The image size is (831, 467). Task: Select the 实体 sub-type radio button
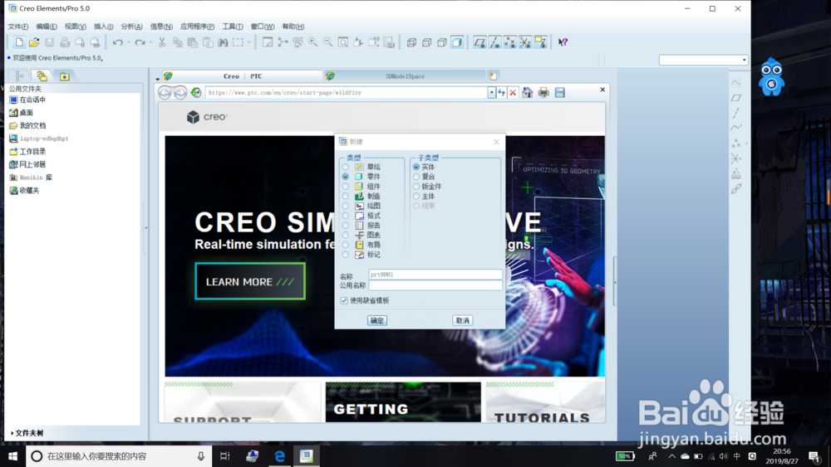pos(416,167)
